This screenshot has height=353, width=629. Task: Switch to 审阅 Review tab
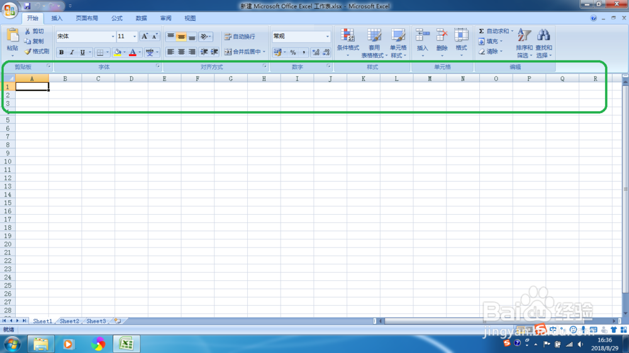point(165,18)
